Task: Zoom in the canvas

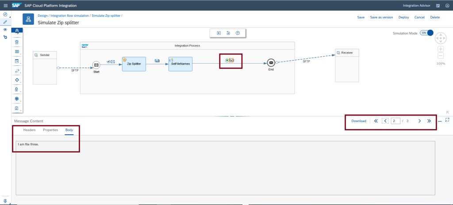Action: 441,49
